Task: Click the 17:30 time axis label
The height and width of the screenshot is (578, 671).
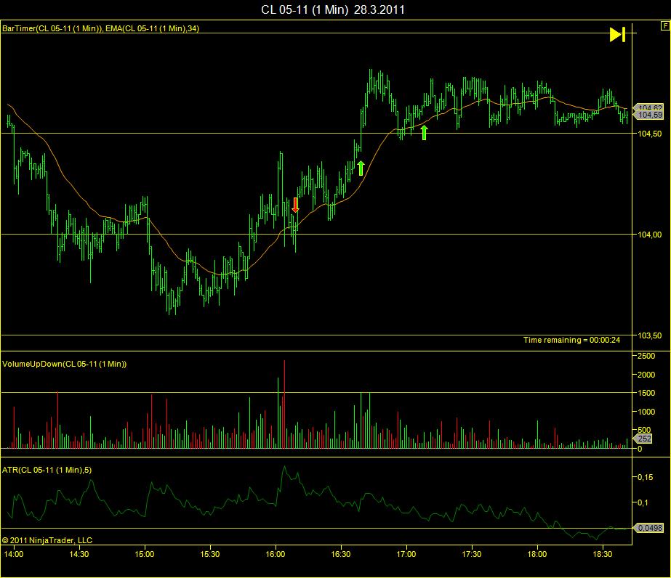Action: pos(472,554)
